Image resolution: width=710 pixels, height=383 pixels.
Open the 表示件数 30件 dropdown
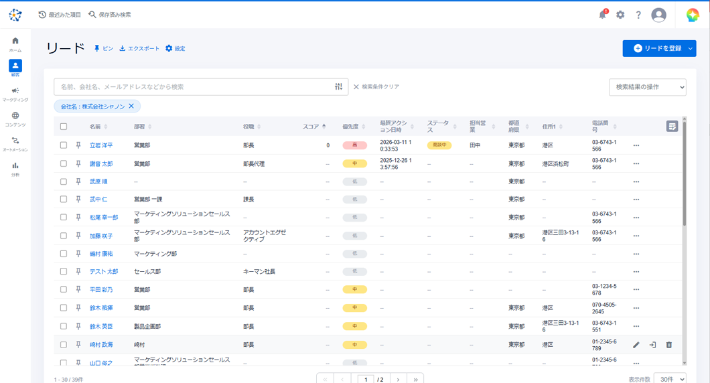point(669,379)
